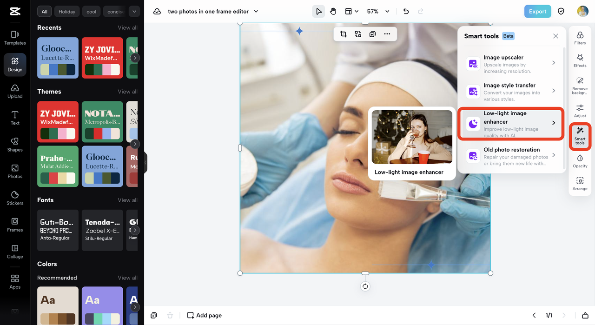
Task: Open the layers icon at bottom right
Action: tap(585, 315)
